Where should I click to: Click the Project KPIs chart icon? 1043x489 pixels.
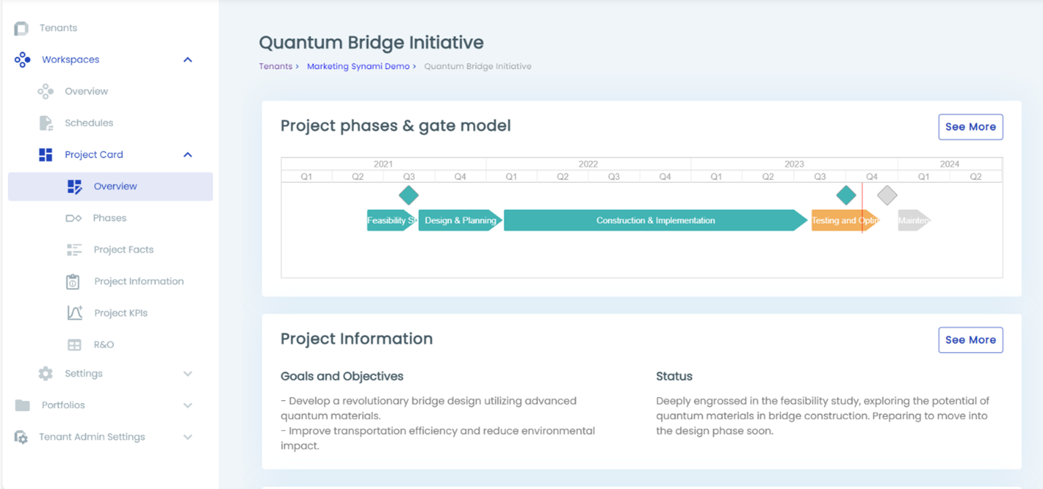coord(74,313)
